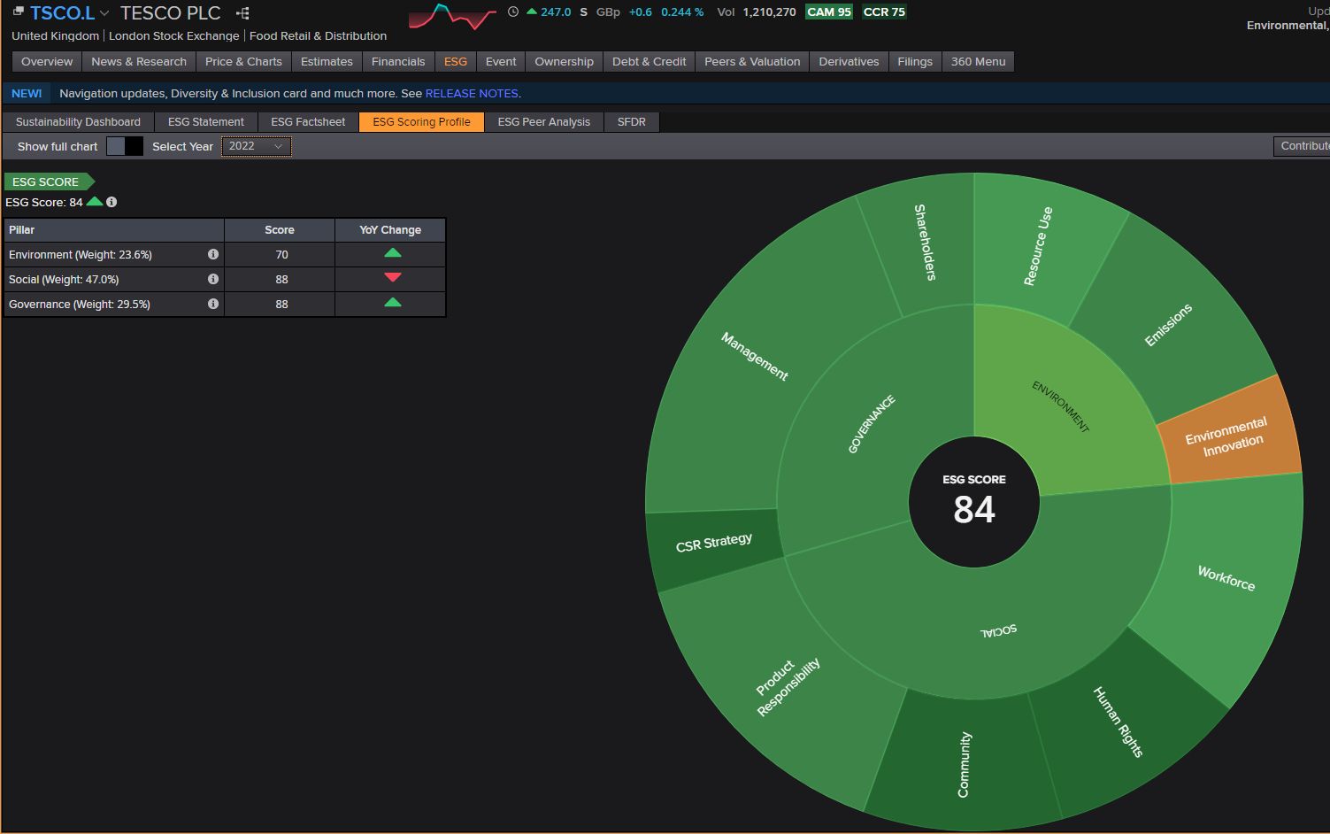This screenshot has width=1330, height=834.
Task: Click the Social pillar info icon
Action: coord(213,279)
